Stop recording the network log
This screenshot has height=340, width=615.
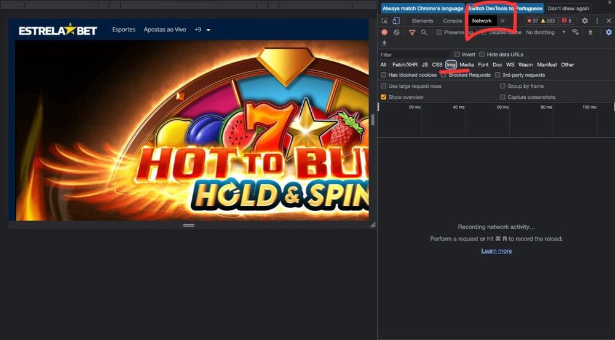[x=384, y=33]
